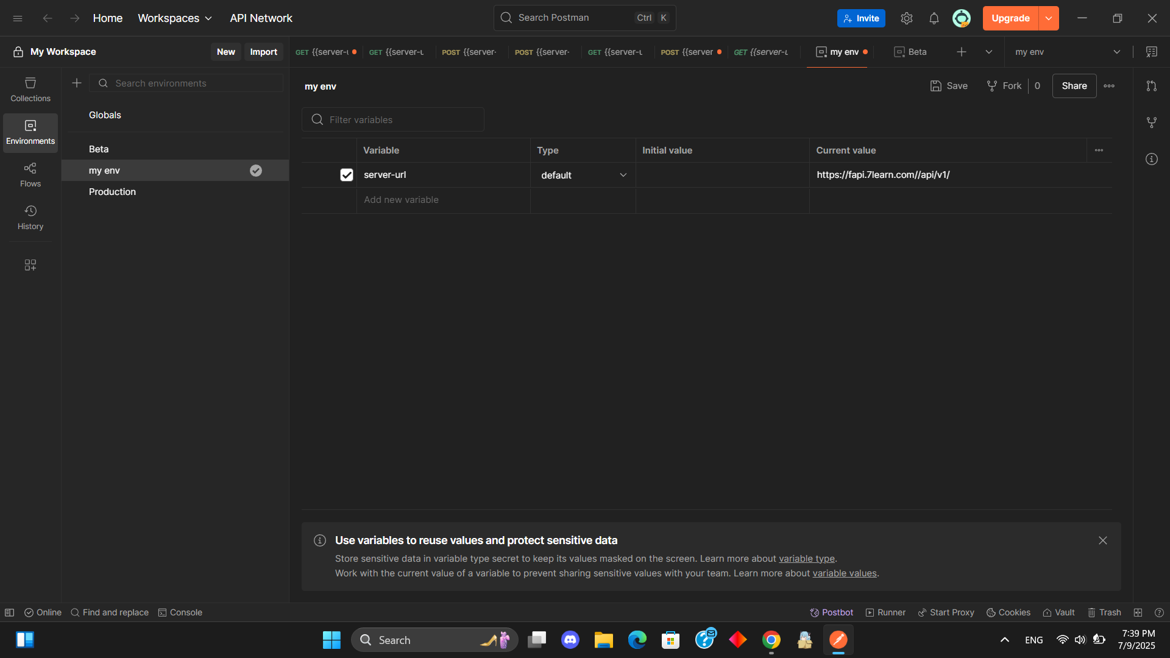Open Cookies manager in status bar

pos(1009,612)
